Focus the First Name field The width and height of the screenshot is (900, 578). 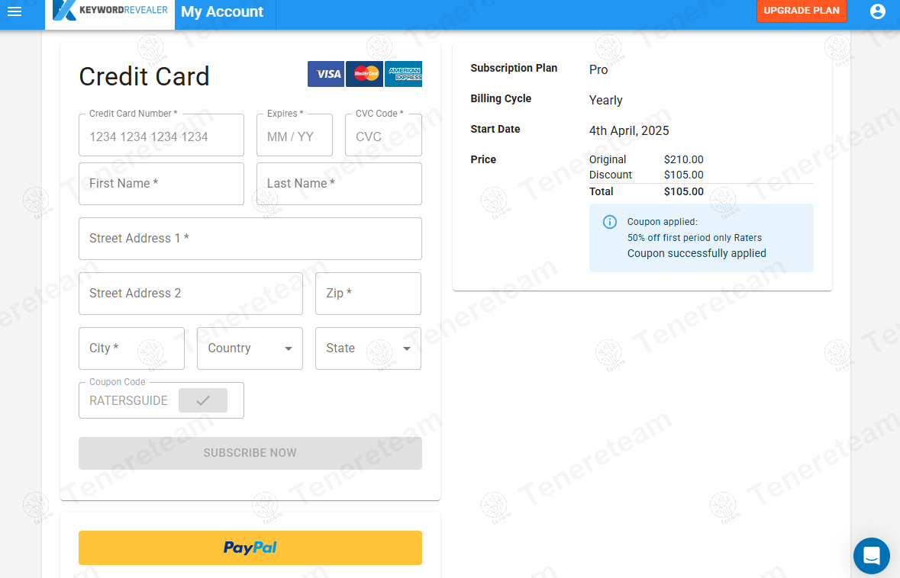[x=161, y=184]
